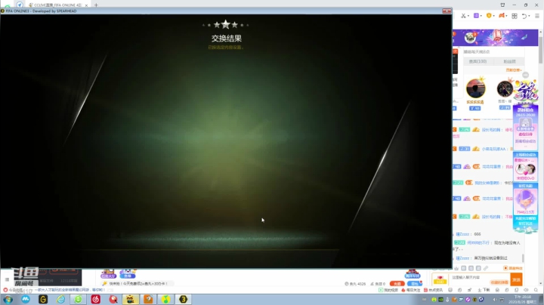
Task: Click the speaker mute icon in browser bottom bar
Action: click(x=526, y=290)
